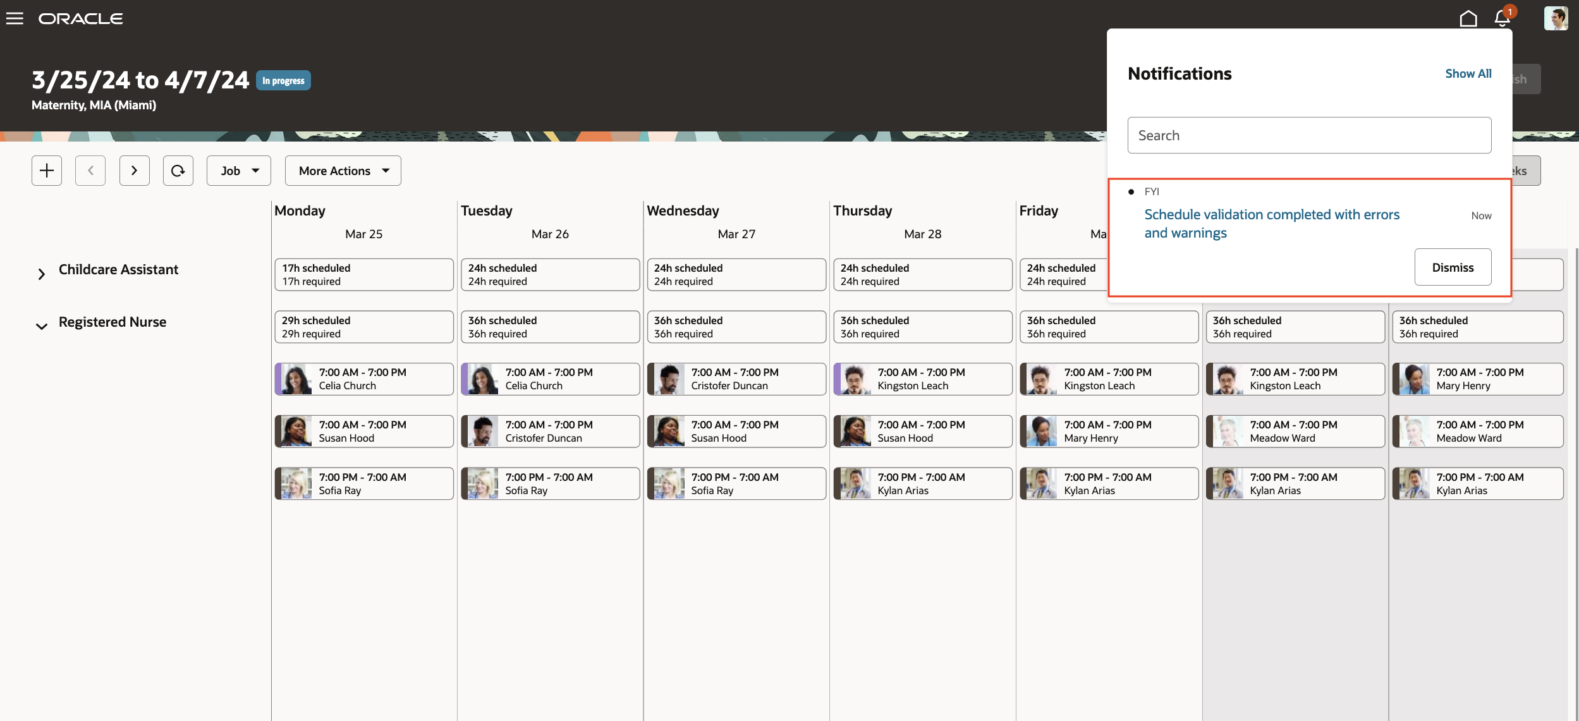Open Sofia Ray's Wednesday night shift
The height and width of the screenshot is (721, 1579).
click(x=736, y=483)
